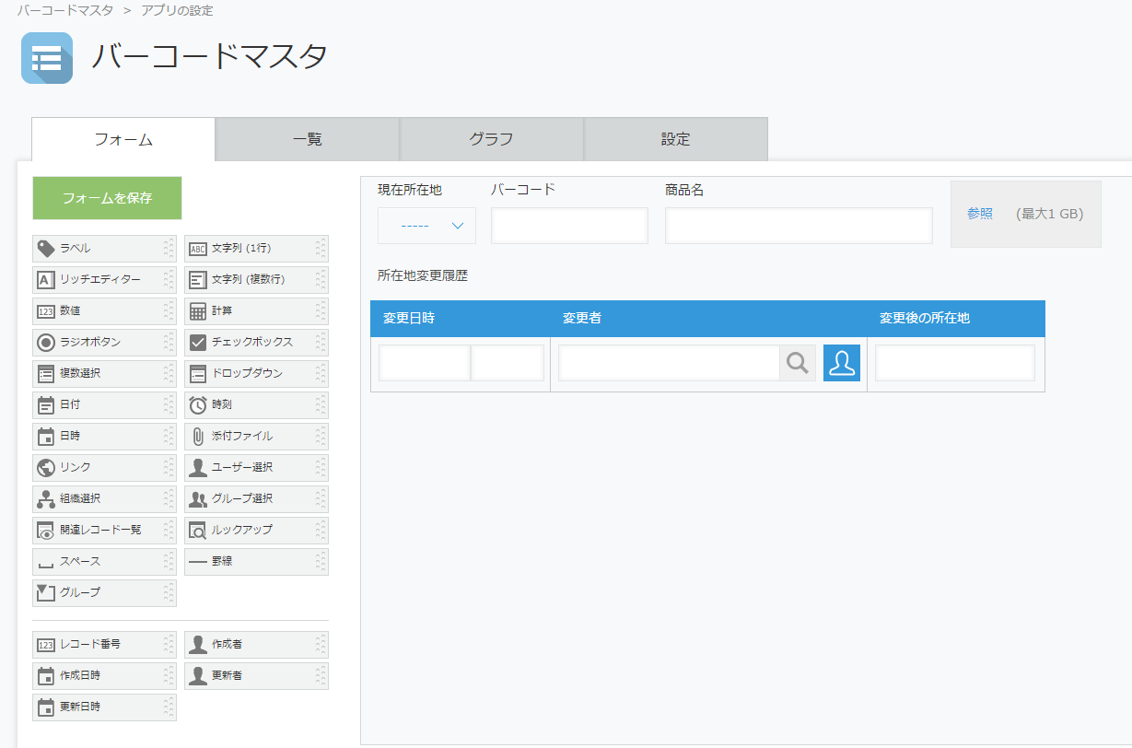Click the 変更日時 column header
This screenshot has height=748, width=1132.
tap(461, 319)
